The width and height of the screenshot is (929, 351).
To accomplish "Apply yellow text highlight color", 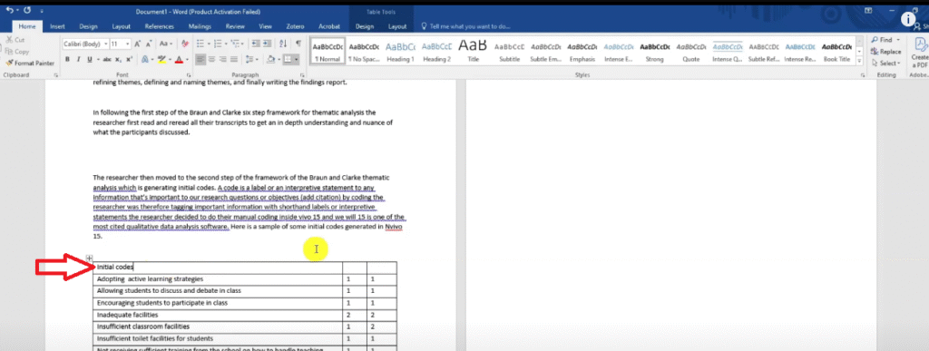I will (x=161, y=59).
